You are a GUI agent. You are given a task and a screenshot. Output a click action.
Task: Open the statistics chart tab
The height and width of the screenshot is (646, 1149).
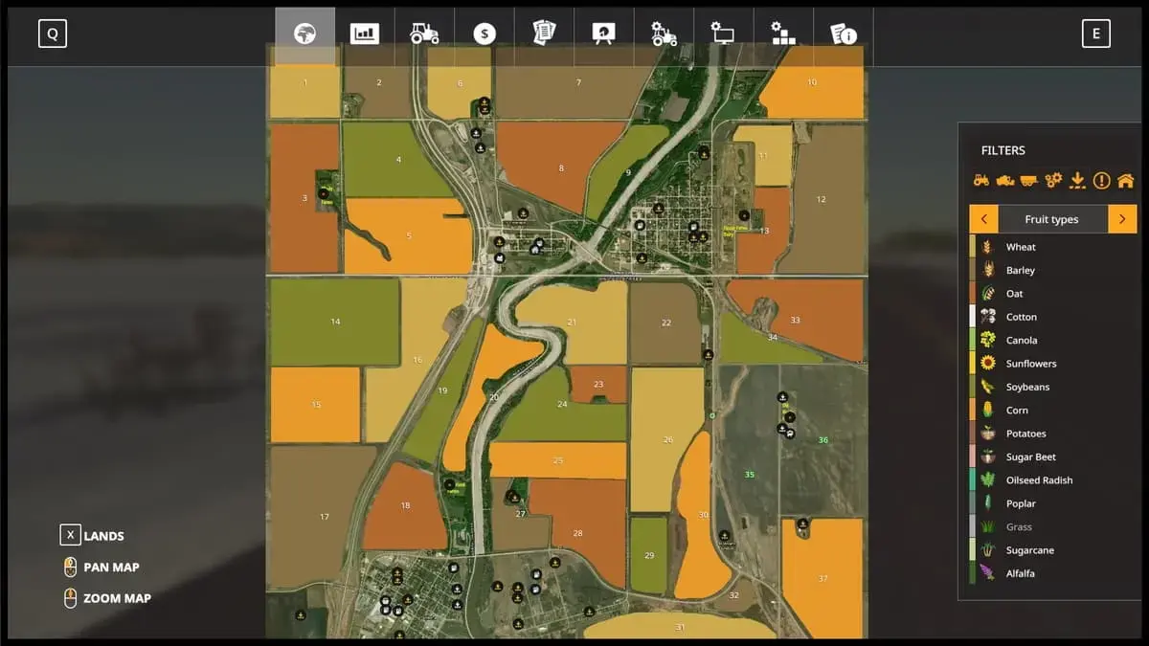pos(365,35)
